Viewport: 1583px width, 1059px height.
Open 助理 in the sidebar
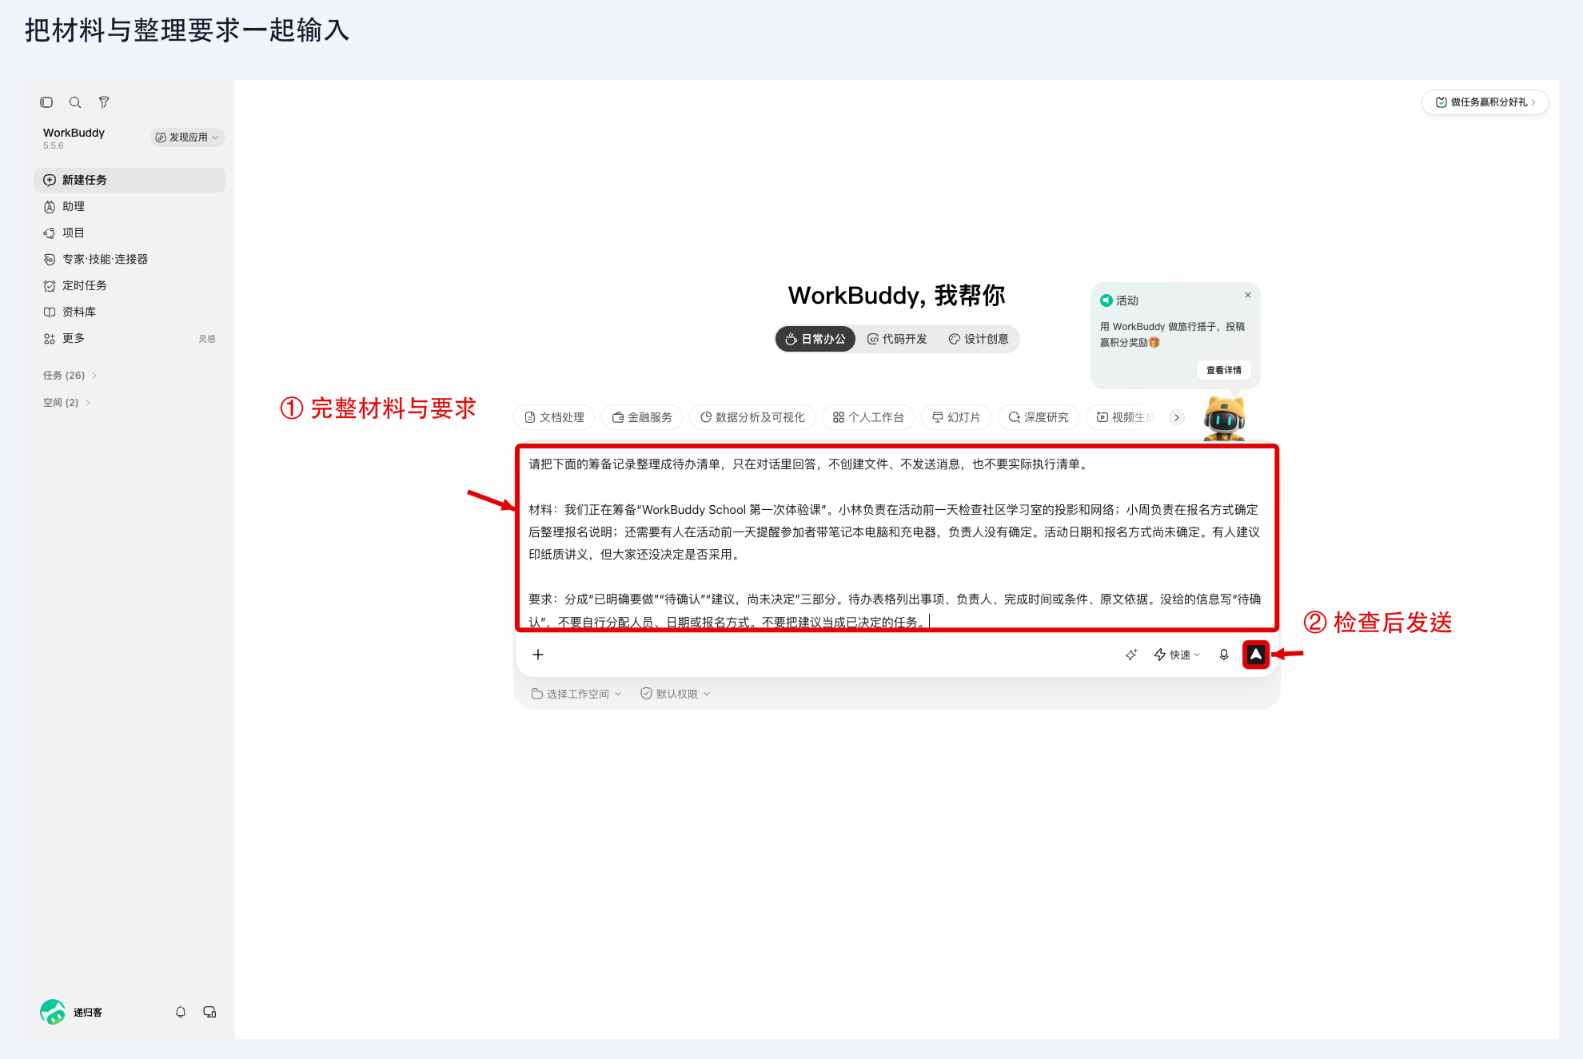(x=130, y=206)
